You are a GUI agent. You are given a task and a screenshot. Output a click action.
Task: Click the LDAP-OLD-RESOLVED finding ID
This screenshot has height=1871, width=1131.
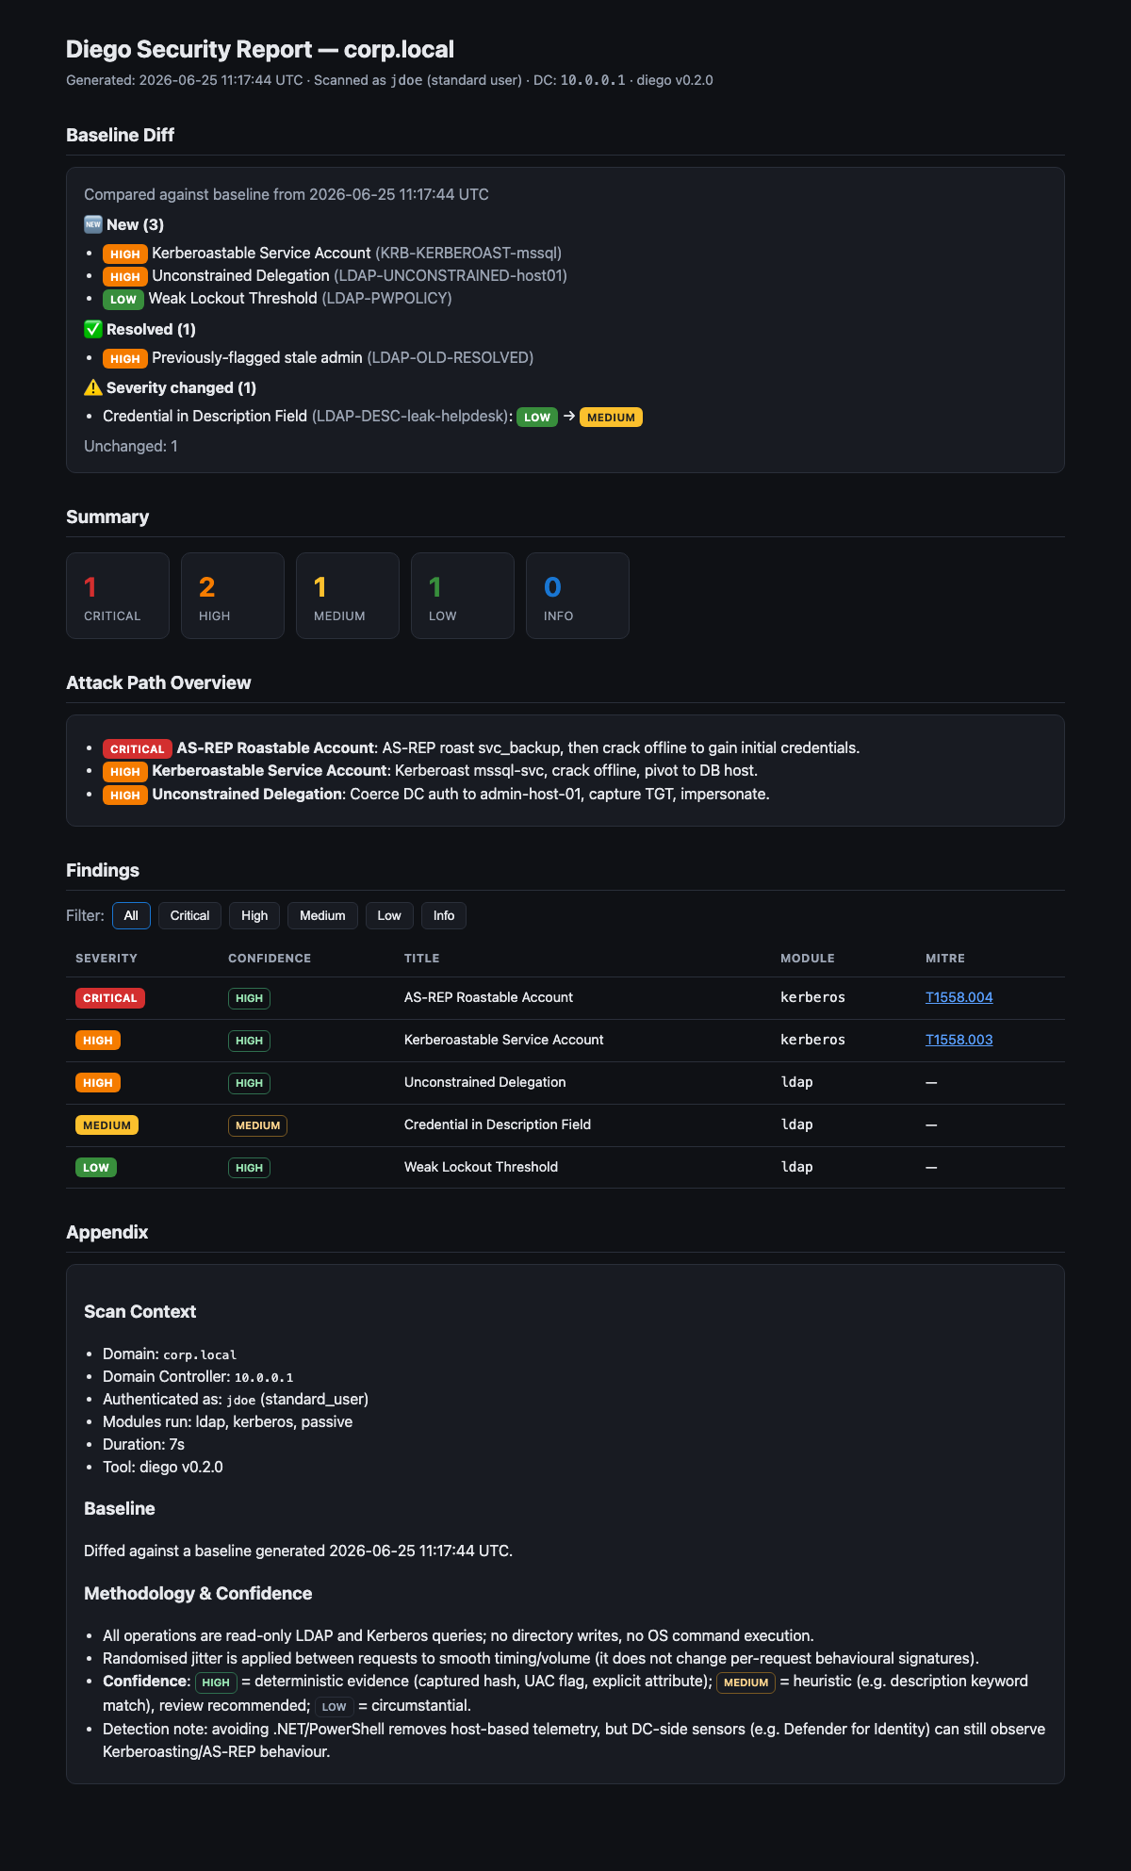451,357
